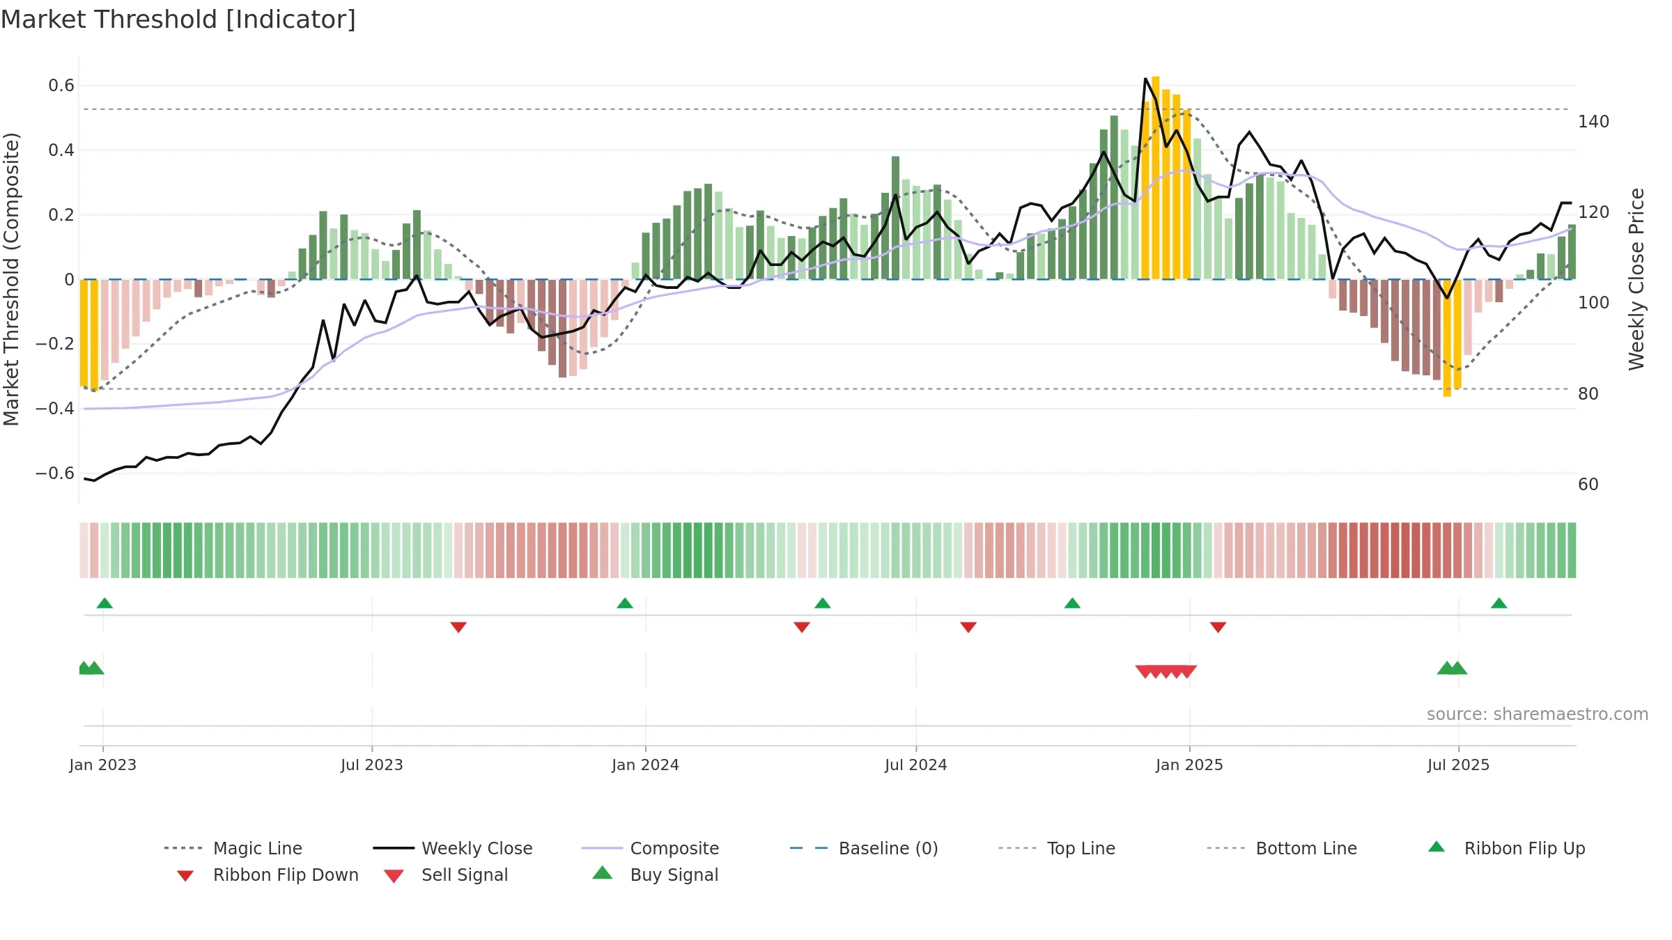Image resolution: width=1672 pixels, height=940 pixels.
Task: Click the Jul 2025 x-axis label
Action: click(x=1459, y=765)
